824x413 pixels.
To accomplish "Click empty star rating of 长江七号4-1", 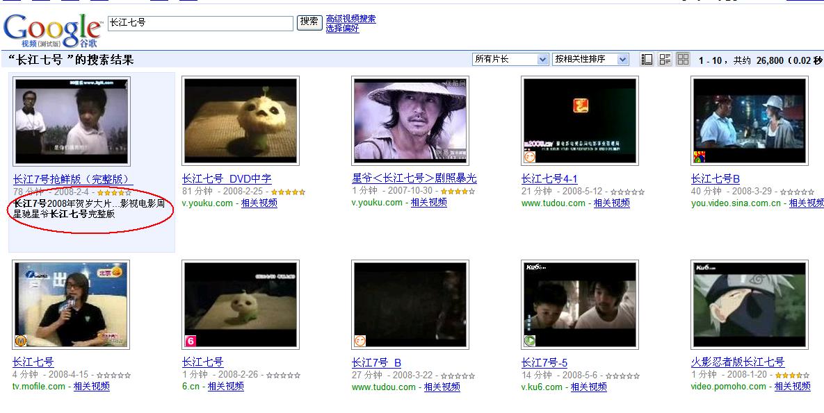I will [x=627, y=192].
